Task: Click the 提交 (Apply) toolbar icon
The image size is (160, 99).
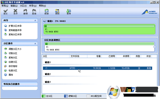Action: (6, 12)
